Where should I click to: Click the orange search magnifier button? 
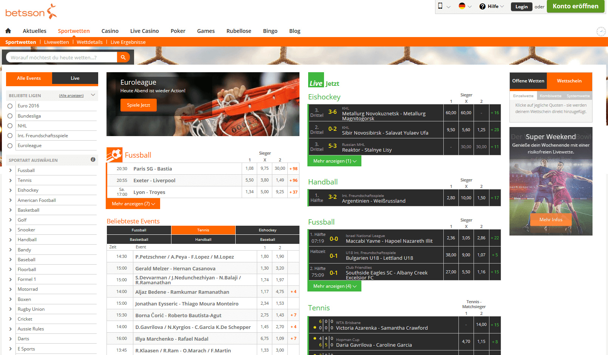[123, 57]
